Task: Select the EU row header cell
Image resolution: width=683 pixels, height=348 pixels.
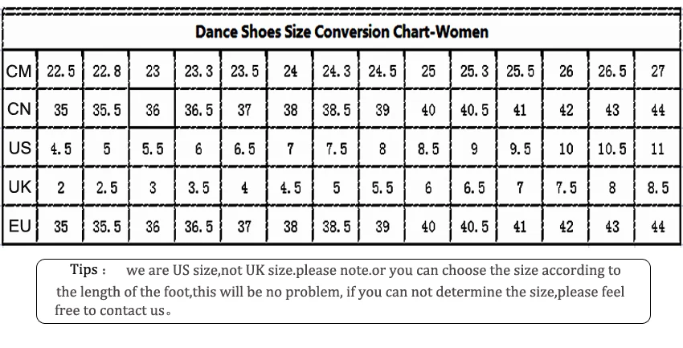Action: [18, 227]
